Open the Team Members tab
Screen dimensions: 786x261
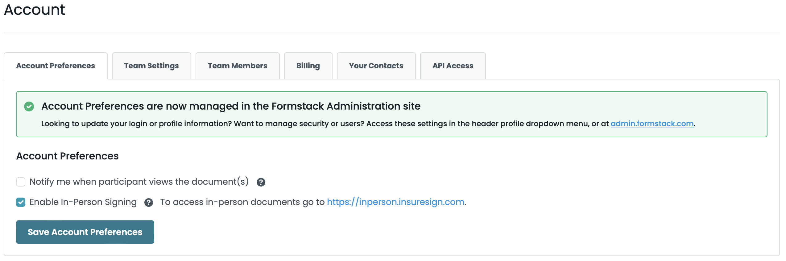coord(238,66)
